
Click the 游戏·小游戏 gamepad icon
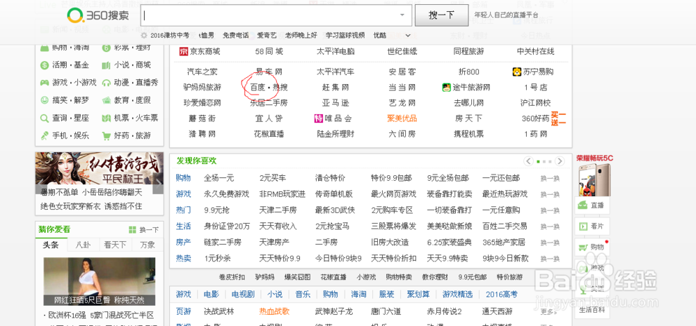pos(45,83)
